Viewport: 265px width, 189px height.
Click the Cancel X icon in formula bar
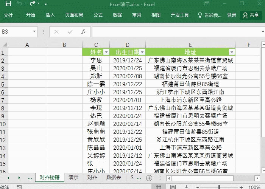click(x=56, y=32)
